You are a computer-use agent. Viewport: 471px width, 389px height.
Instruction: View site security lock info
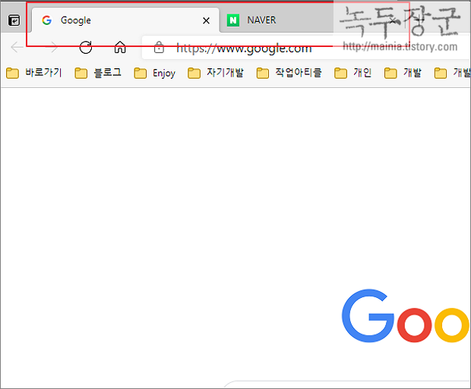click(159, 47)
